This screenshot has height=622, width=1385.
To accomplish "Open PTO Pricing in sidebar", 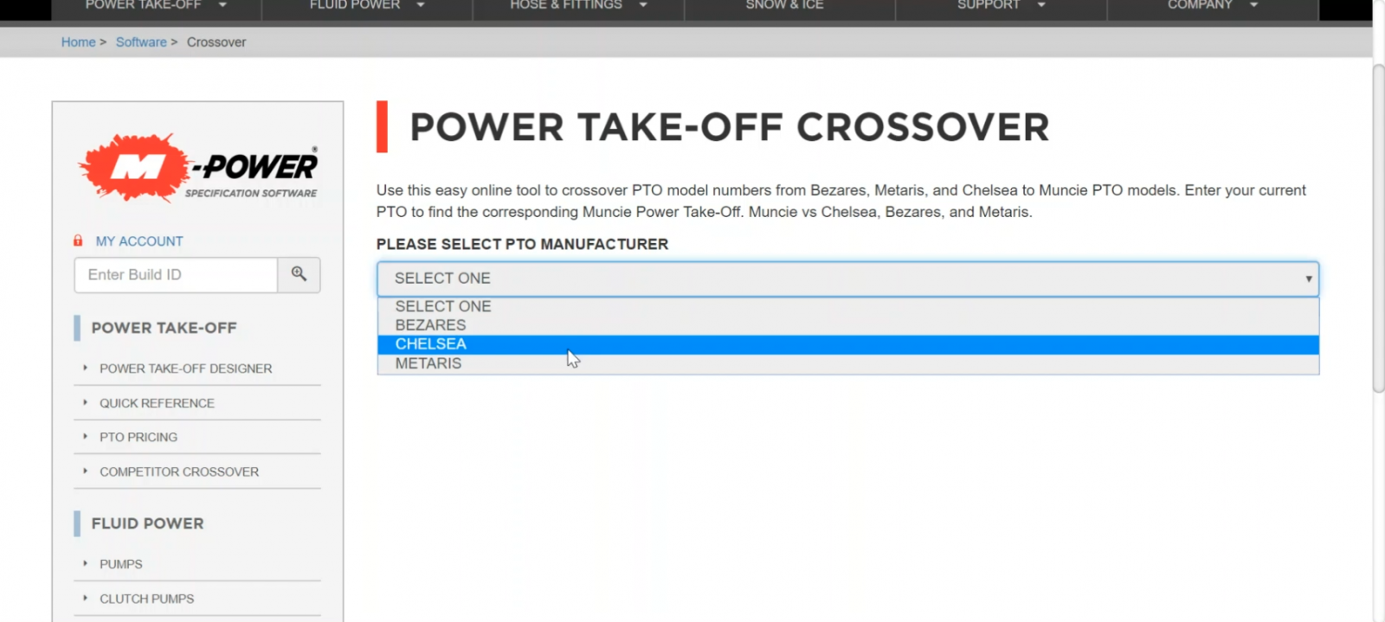I will point(138,438).
